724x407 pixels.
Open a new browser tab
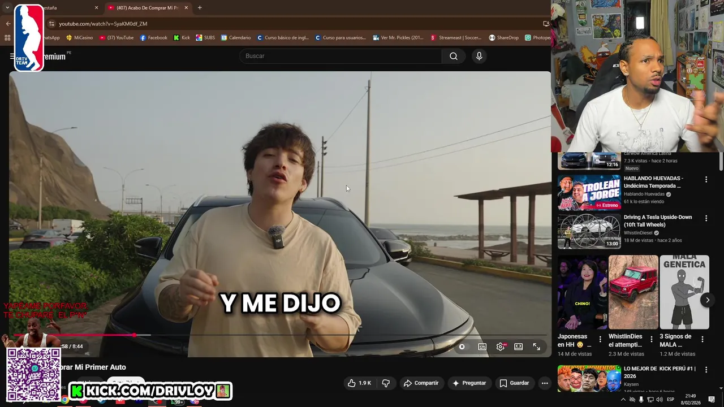200,8
